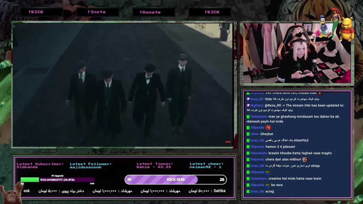The image size is (363, 204).
Task: Click the Kick badge on 'man ye ghashong' message
Action: [x=248, y=117]
